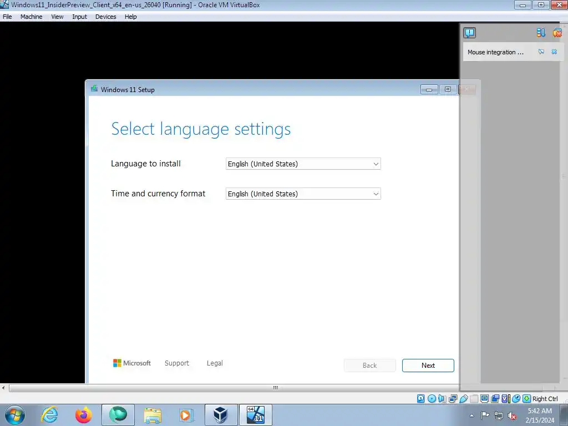Viewport: 568px width, 426px height.
Task: Click the Next button
Action: coord(428,366)
